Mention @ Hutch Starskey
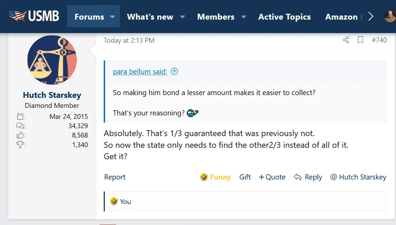 point(358,177)
